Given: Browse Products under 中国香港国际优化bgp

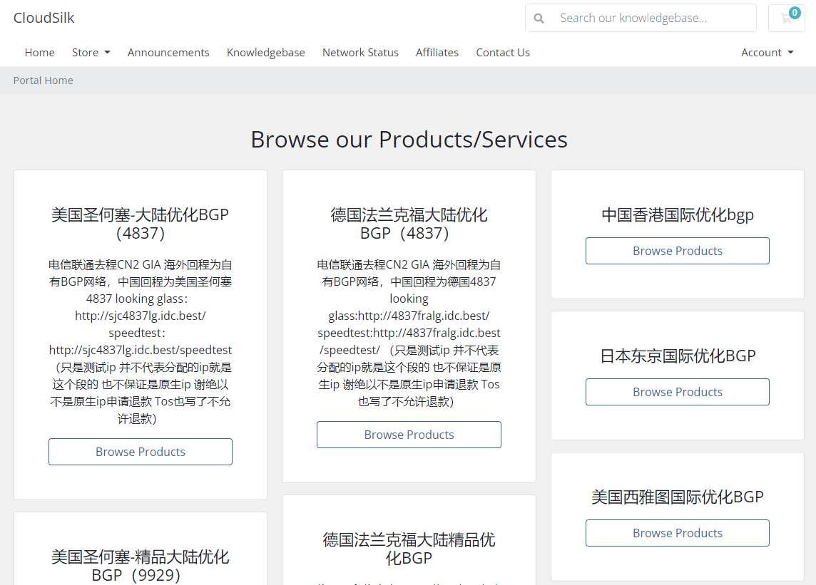Looking at the screenshot, I should (x=677, y=251).
